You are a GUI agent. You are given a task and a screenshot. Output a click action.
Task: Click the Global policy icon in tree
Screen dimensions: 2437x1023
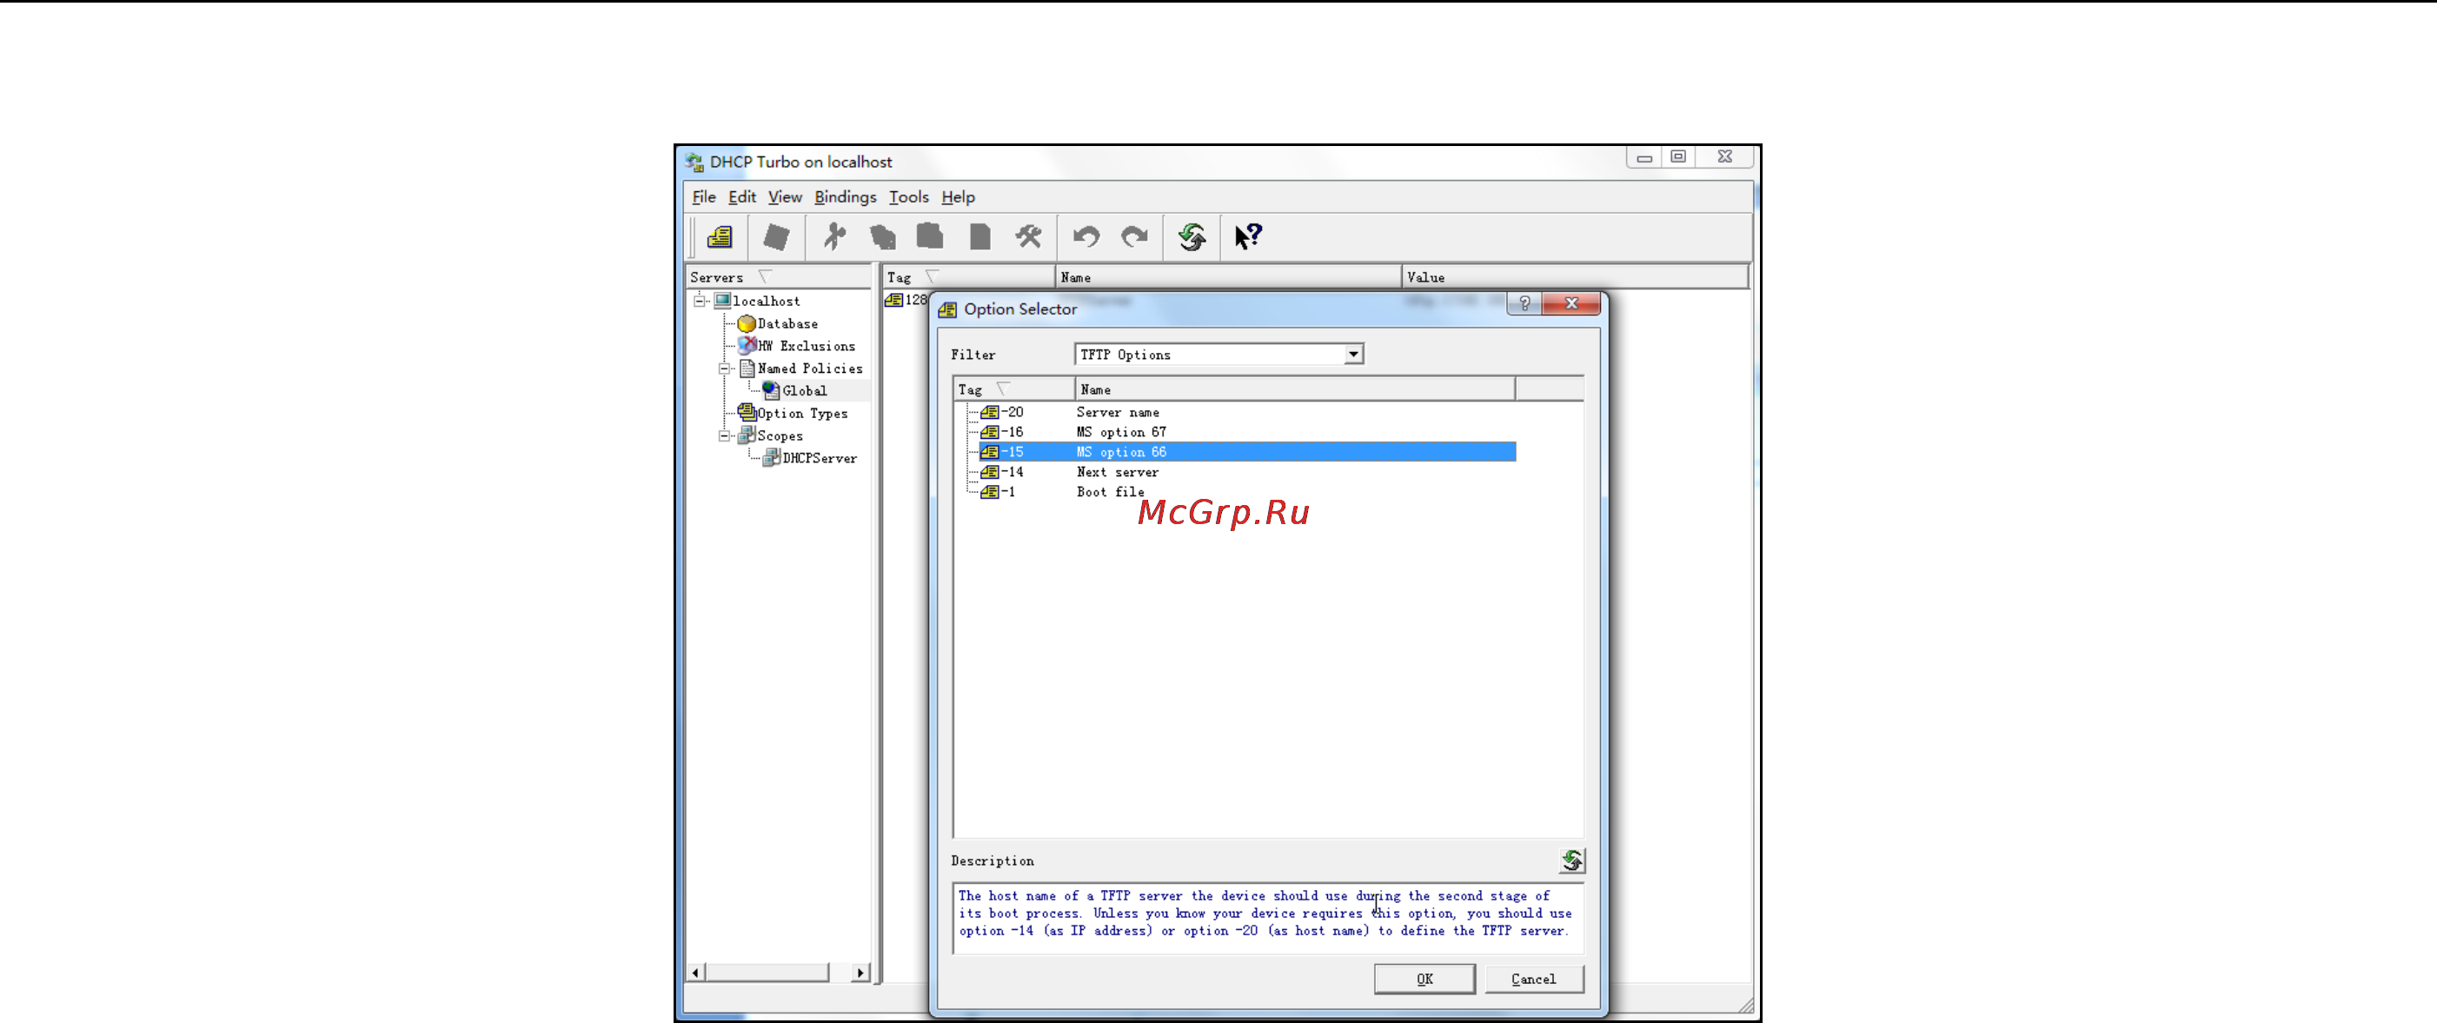coord(771,390)
